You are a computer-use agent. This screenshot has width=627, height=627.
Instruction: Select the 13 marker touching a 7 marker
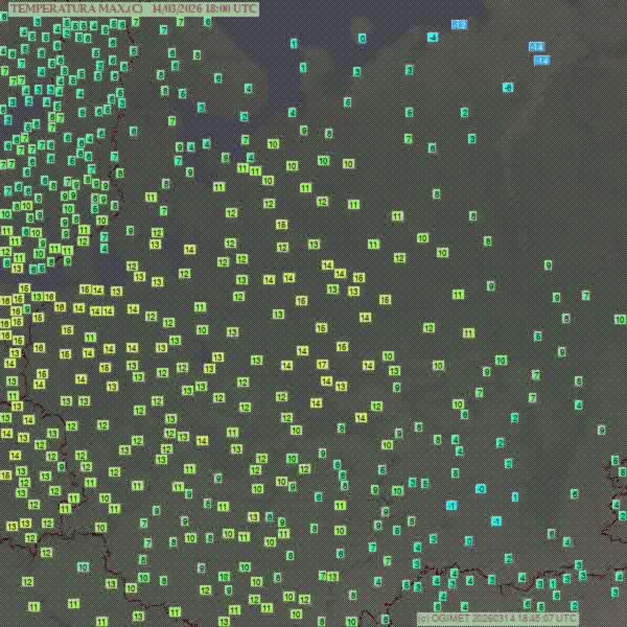[333, 577]
